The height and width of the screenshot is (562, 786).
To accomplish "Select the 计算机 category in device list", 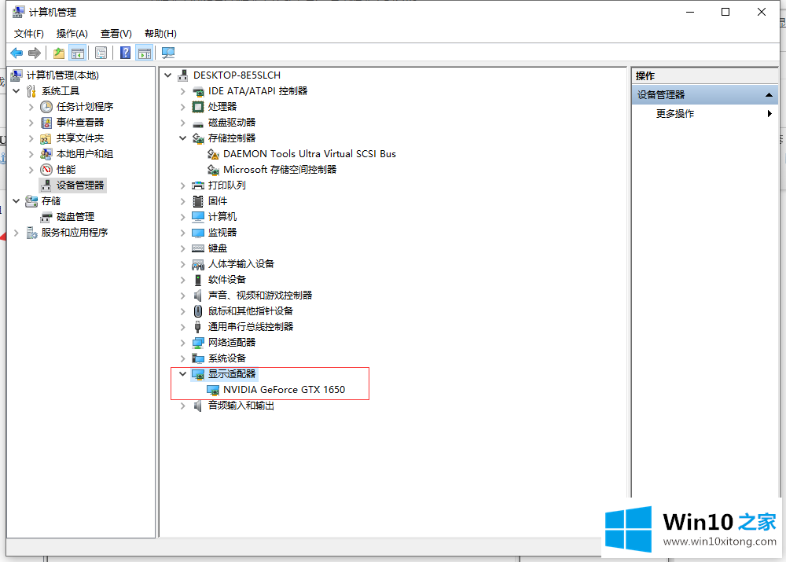I will click(222, 217).
